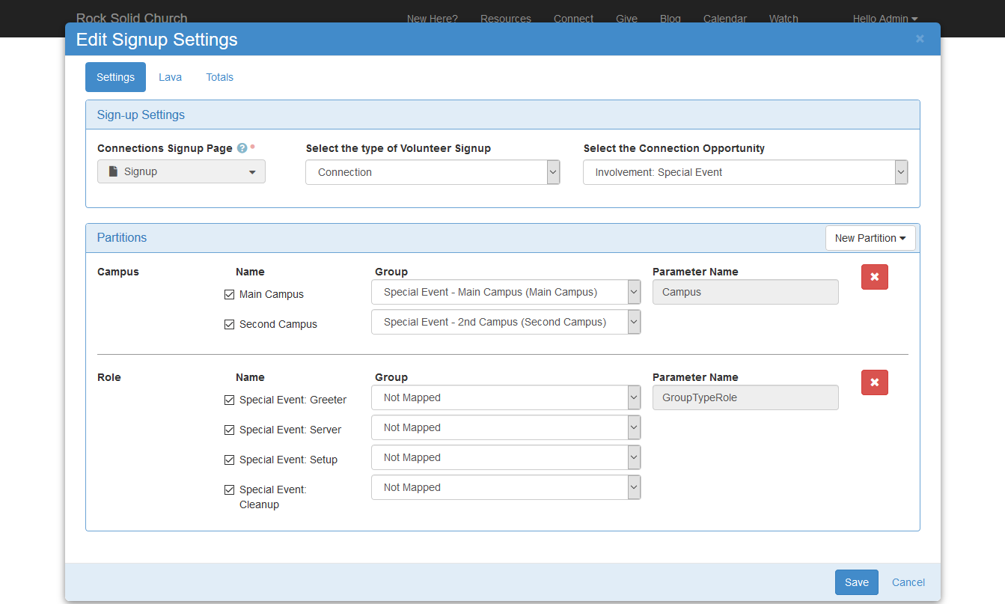Toggle the Special Event: Cleanup checkbox
The width and height of the screenshot is (1005, 604).
point(229,489)
